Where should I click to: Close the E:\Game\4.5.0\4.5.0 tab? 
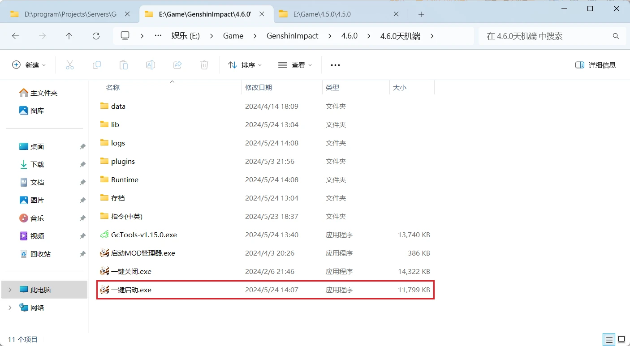(x=396, y=14)
